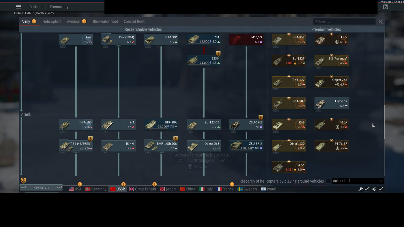Select the red M53/59 vehicle card
Screen dimensions: 404x227
click(246, 40)
